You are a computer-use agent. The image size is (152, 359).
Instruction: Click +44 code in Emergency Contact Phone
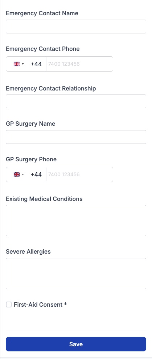click(36, 64)
